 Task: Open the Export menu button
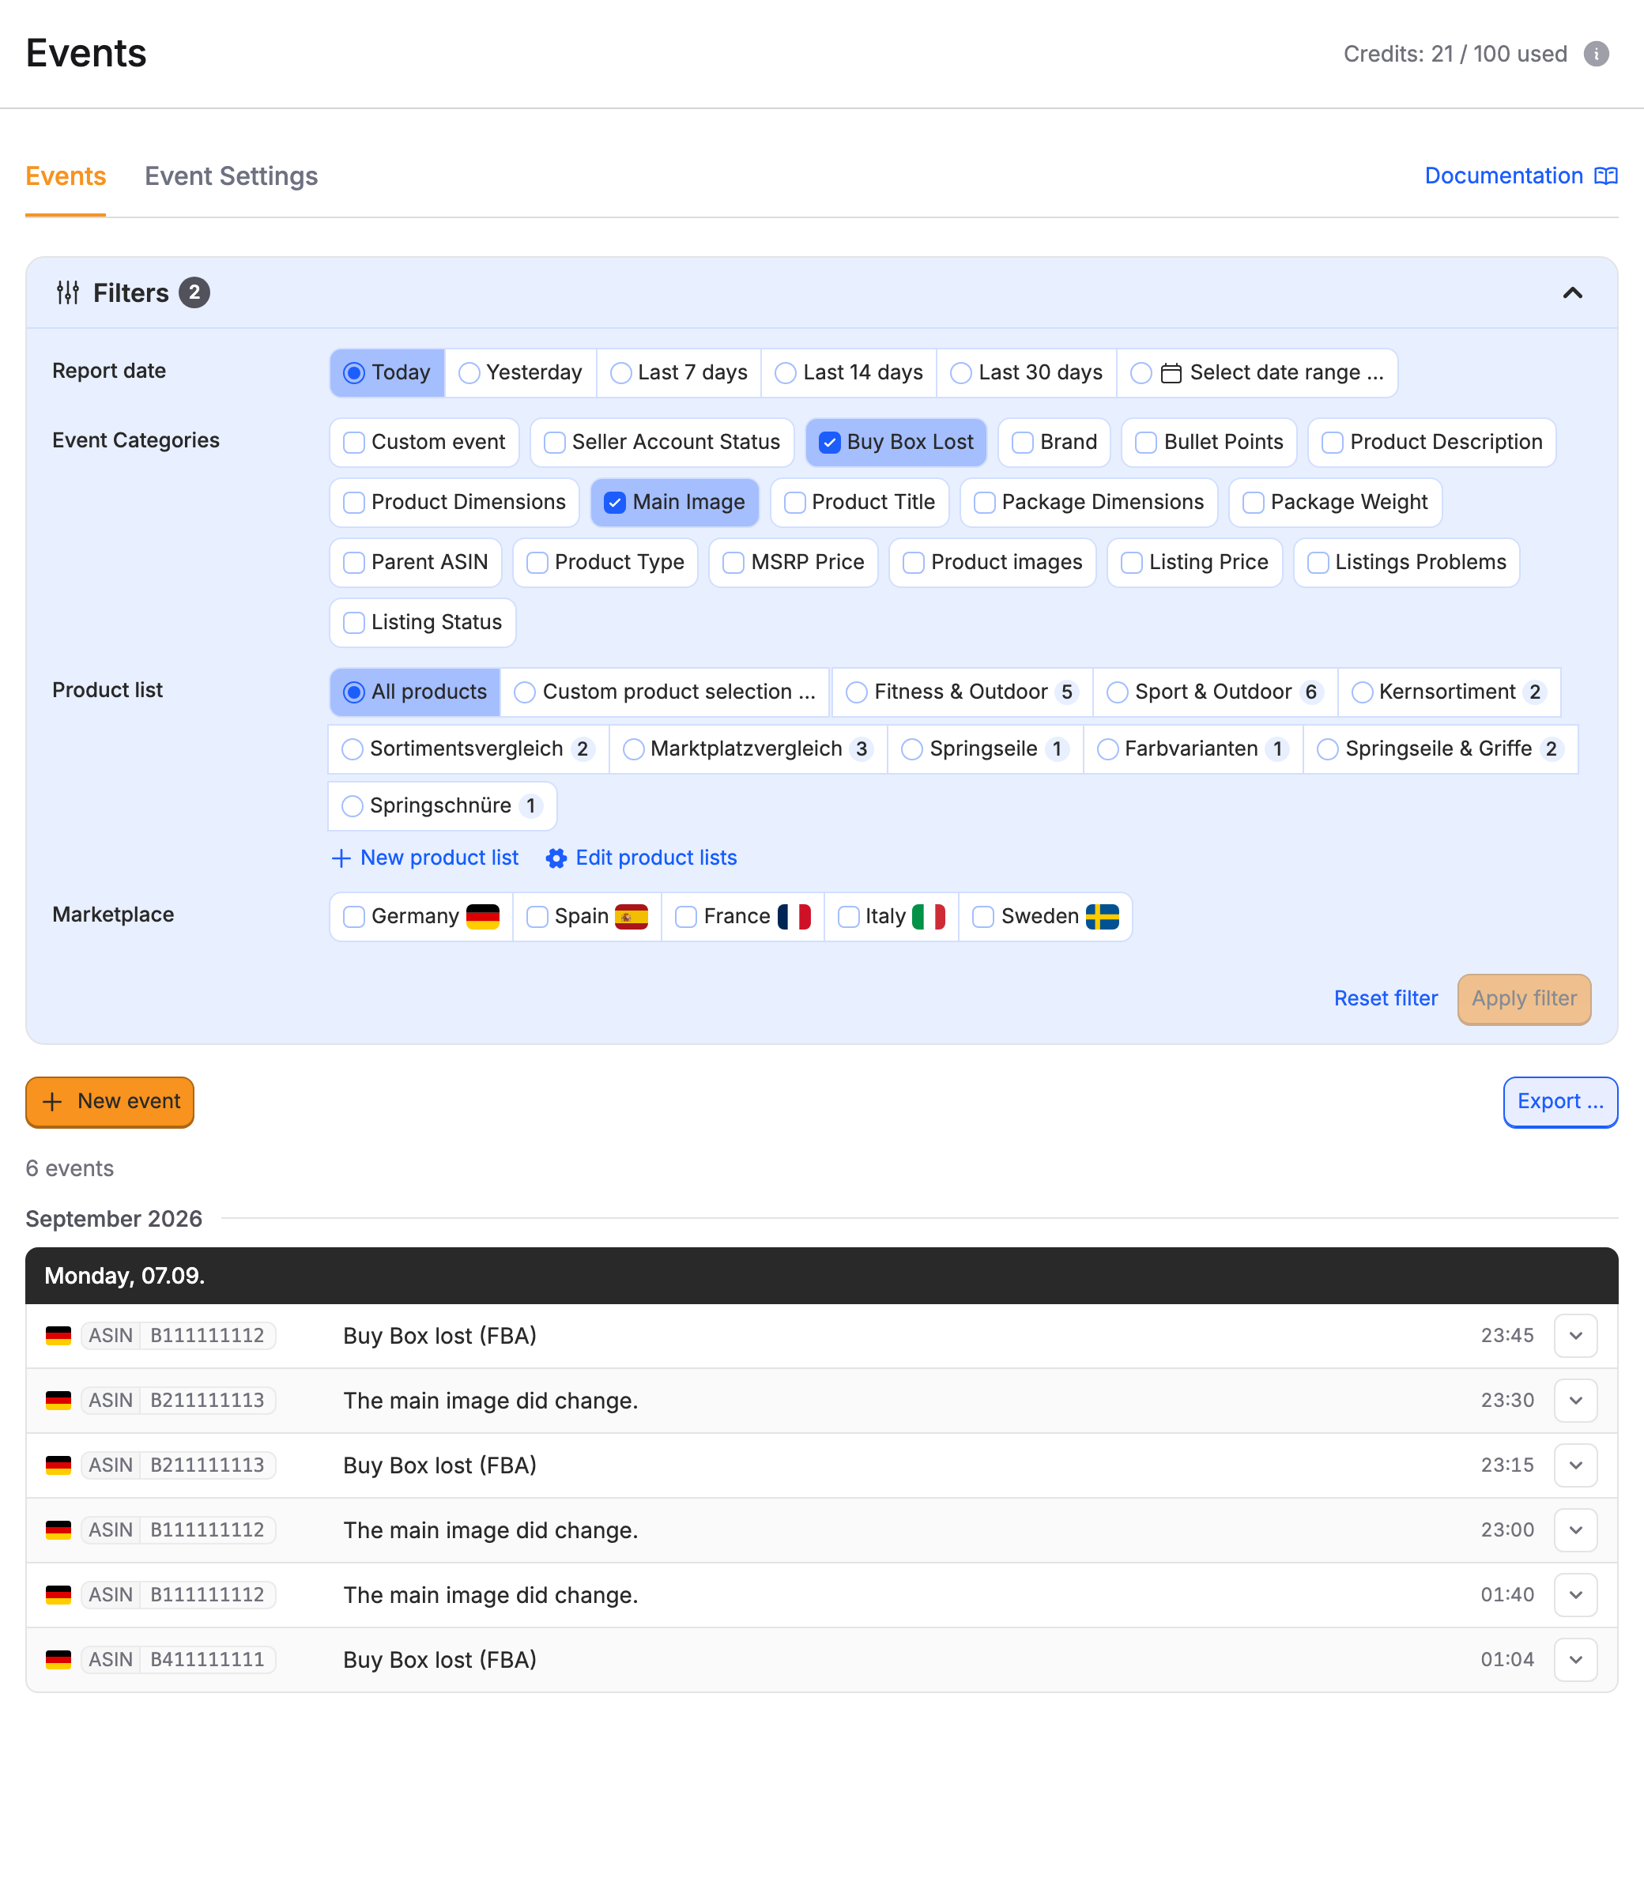[1559, 1102]
